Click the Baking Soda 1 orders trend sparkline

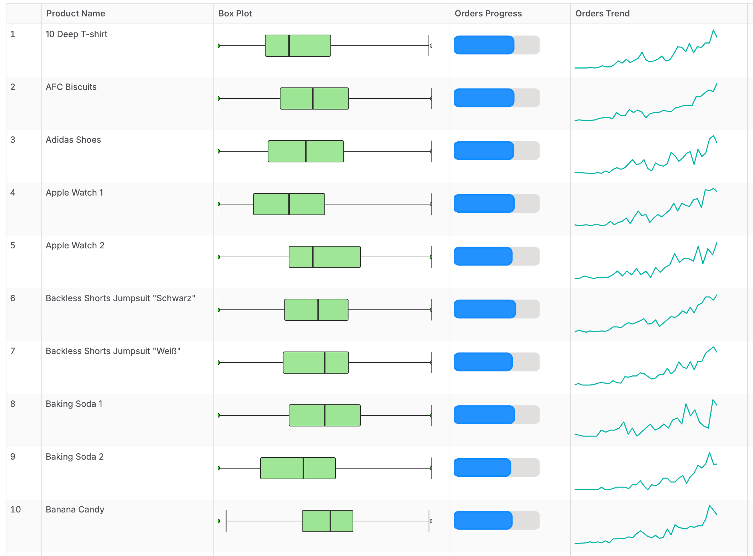[646, 418]
